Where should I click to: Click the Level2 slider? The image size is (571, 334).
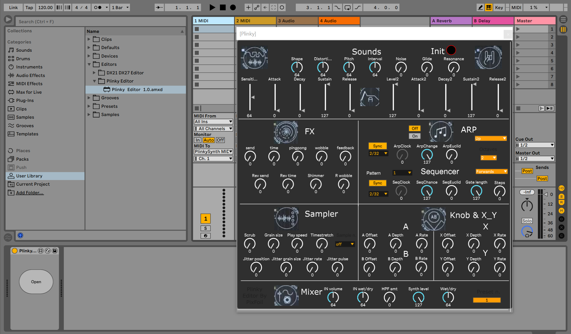[x=393, y=97]
